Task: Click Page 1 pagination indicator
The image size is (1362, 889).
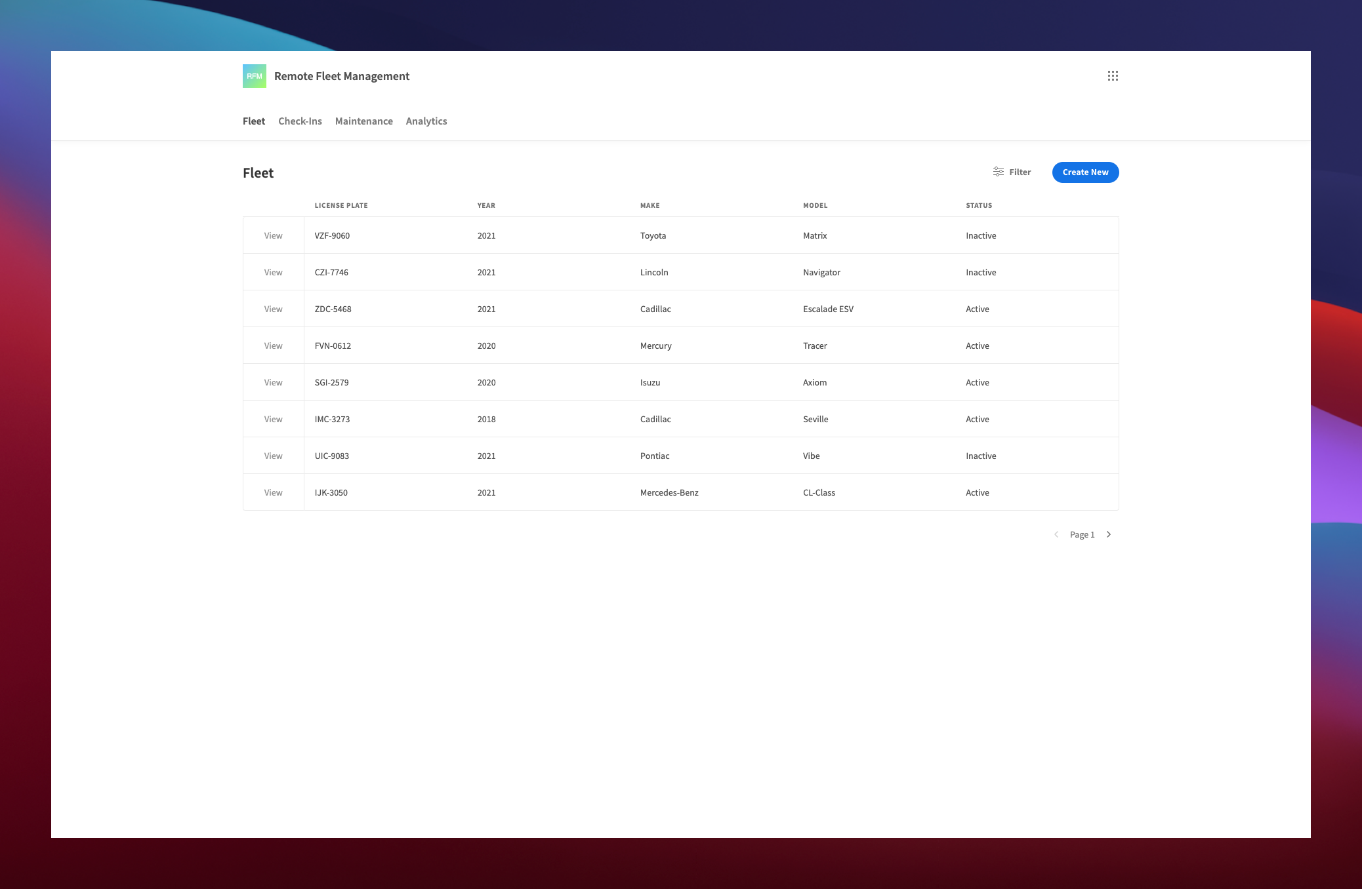Action: [1082, 535]
